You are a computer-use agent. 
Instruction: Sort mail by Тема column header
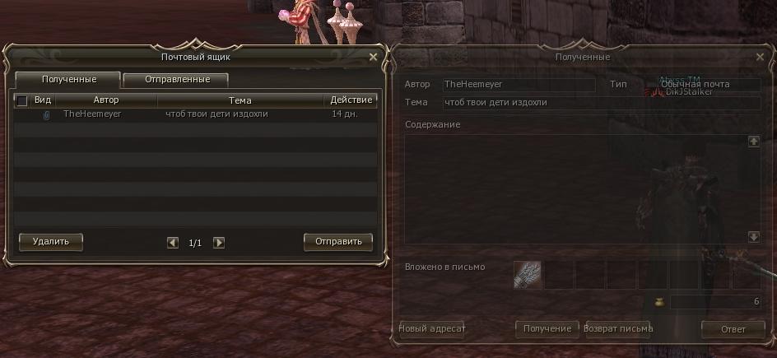240,100
